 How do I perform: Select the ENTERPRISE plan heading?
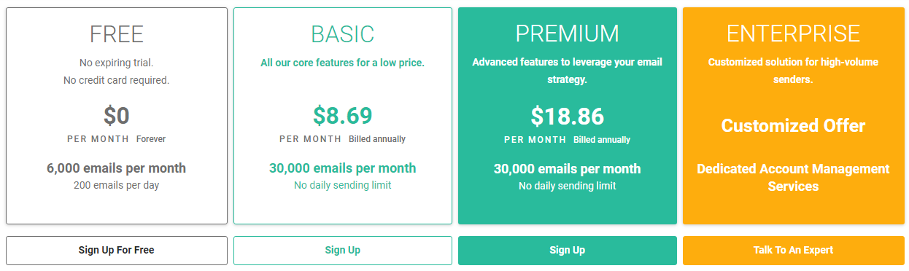tap(793, 34)
